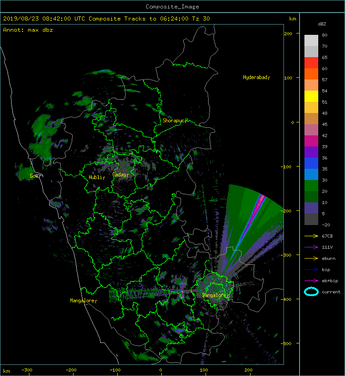The image size is (345, 376).
Task: Click the Annot: max dbz annotation text
Action: pos(28,30)
